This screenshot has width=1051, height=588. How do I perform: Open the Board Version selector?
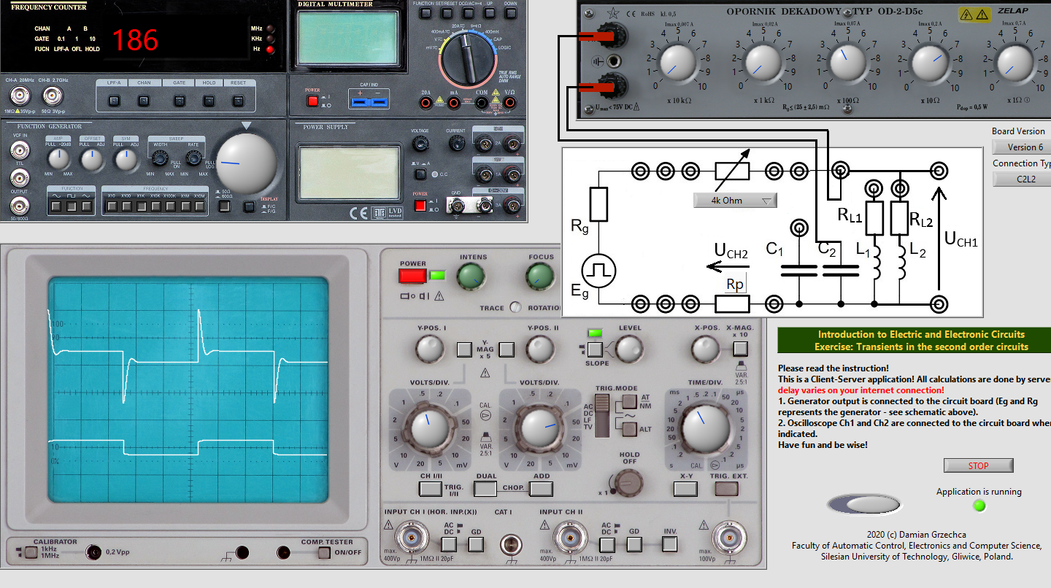(1020, 147)
